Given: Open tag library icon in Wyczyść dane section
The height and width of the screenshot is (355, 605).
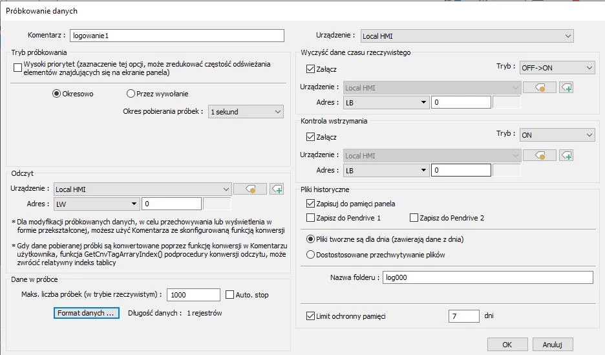Looking at the screenshot, I should click(539, 87).
